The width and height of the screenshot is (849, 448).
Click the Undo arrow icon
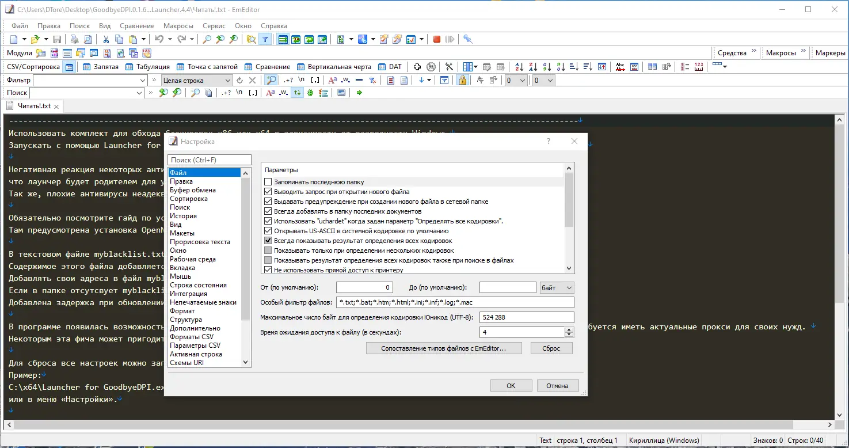(159, 39)
